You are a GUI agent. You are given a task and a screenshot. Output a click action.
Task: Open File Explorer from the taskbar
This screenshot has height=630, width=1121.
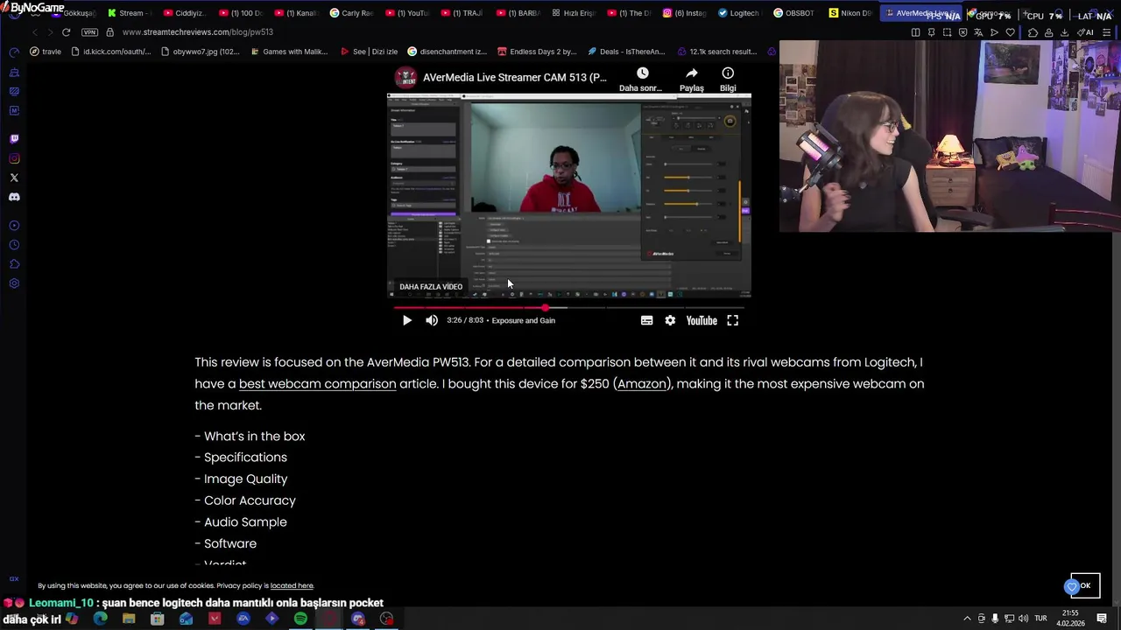[129, 619]
